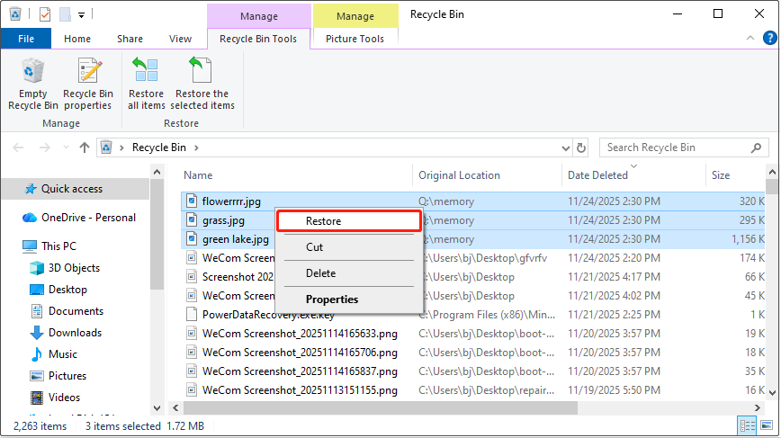Choose Properties in the context menu

349,299
